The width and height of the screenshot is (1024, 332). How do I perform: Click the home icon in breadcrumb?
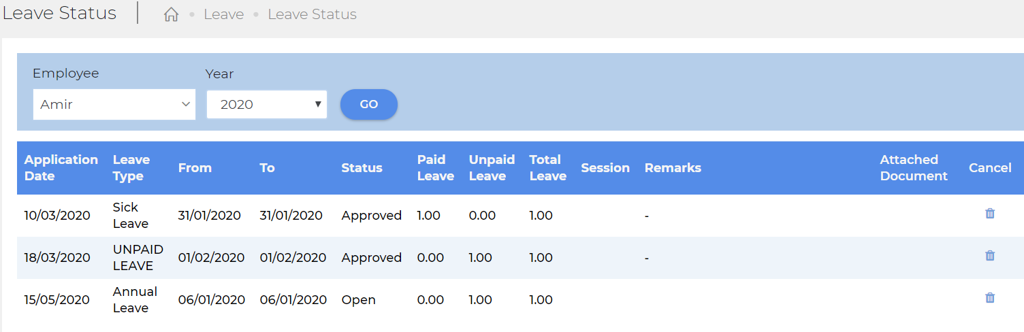click(x=171, y=14)
